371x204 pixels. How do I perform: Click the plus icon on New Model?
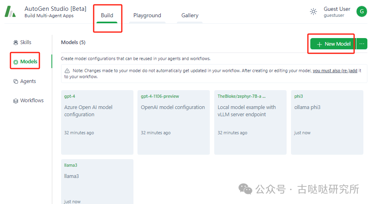coord(320,44)
